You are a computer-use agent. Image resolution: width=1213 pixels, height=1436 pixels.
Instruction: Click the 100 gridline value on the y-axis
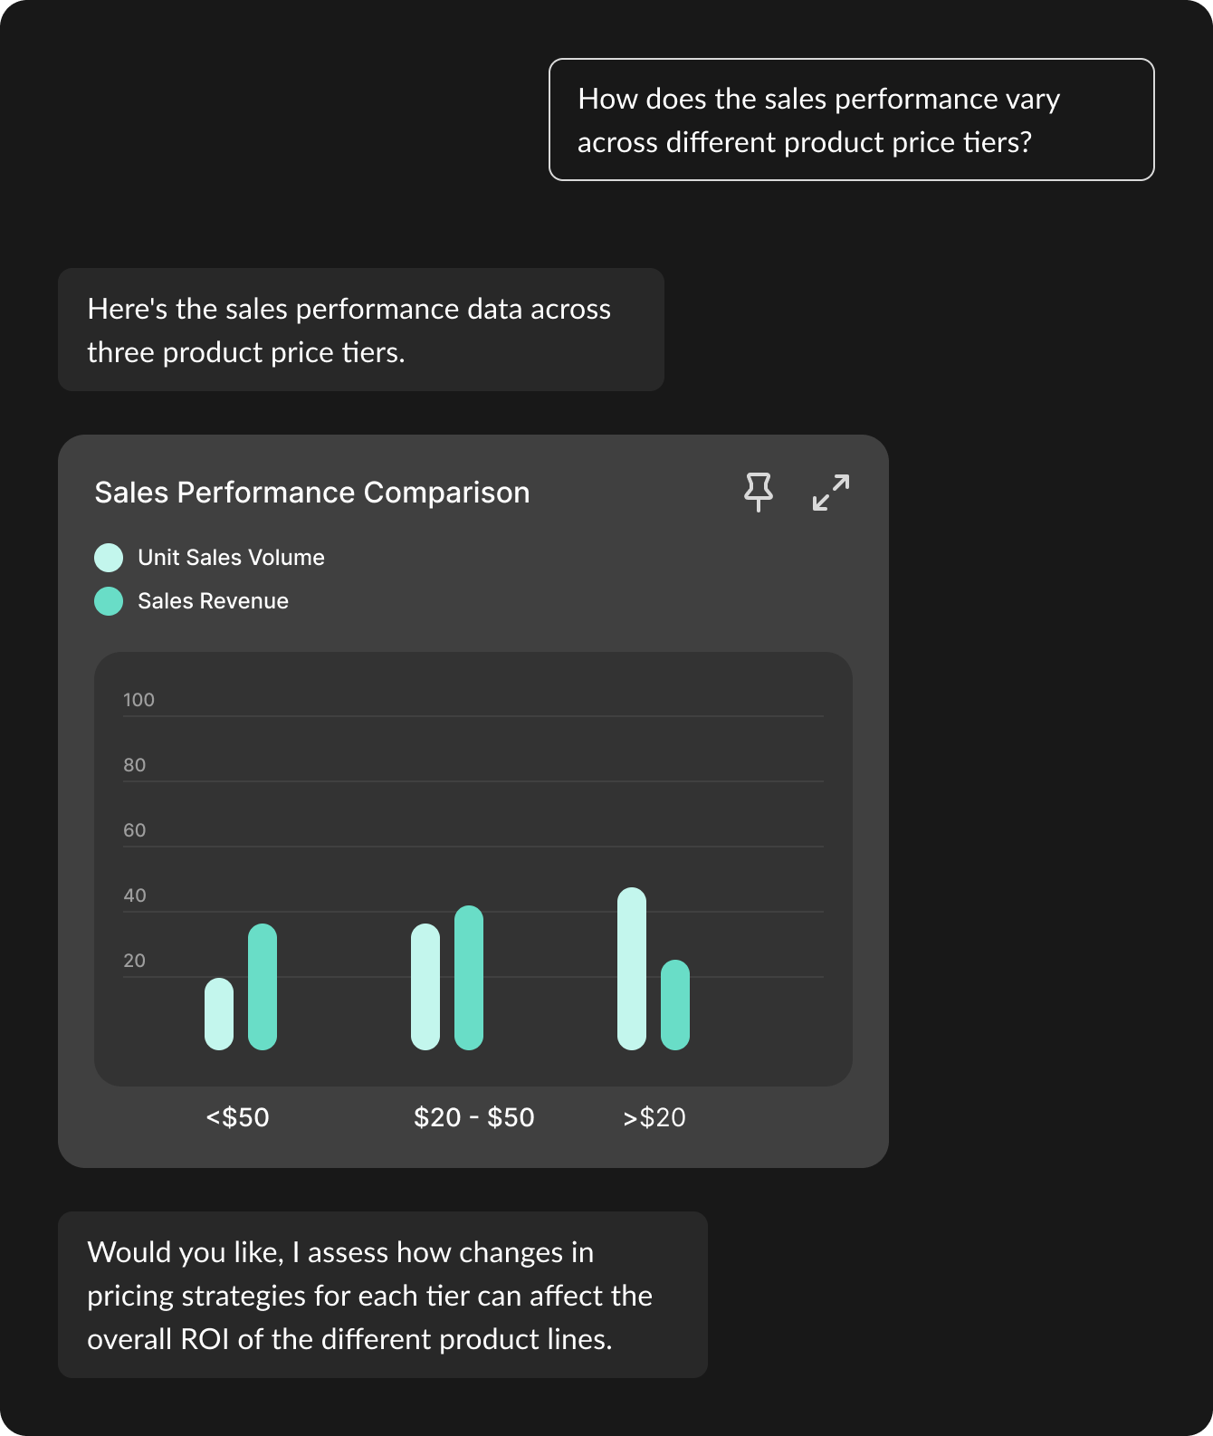coord(138,699)
